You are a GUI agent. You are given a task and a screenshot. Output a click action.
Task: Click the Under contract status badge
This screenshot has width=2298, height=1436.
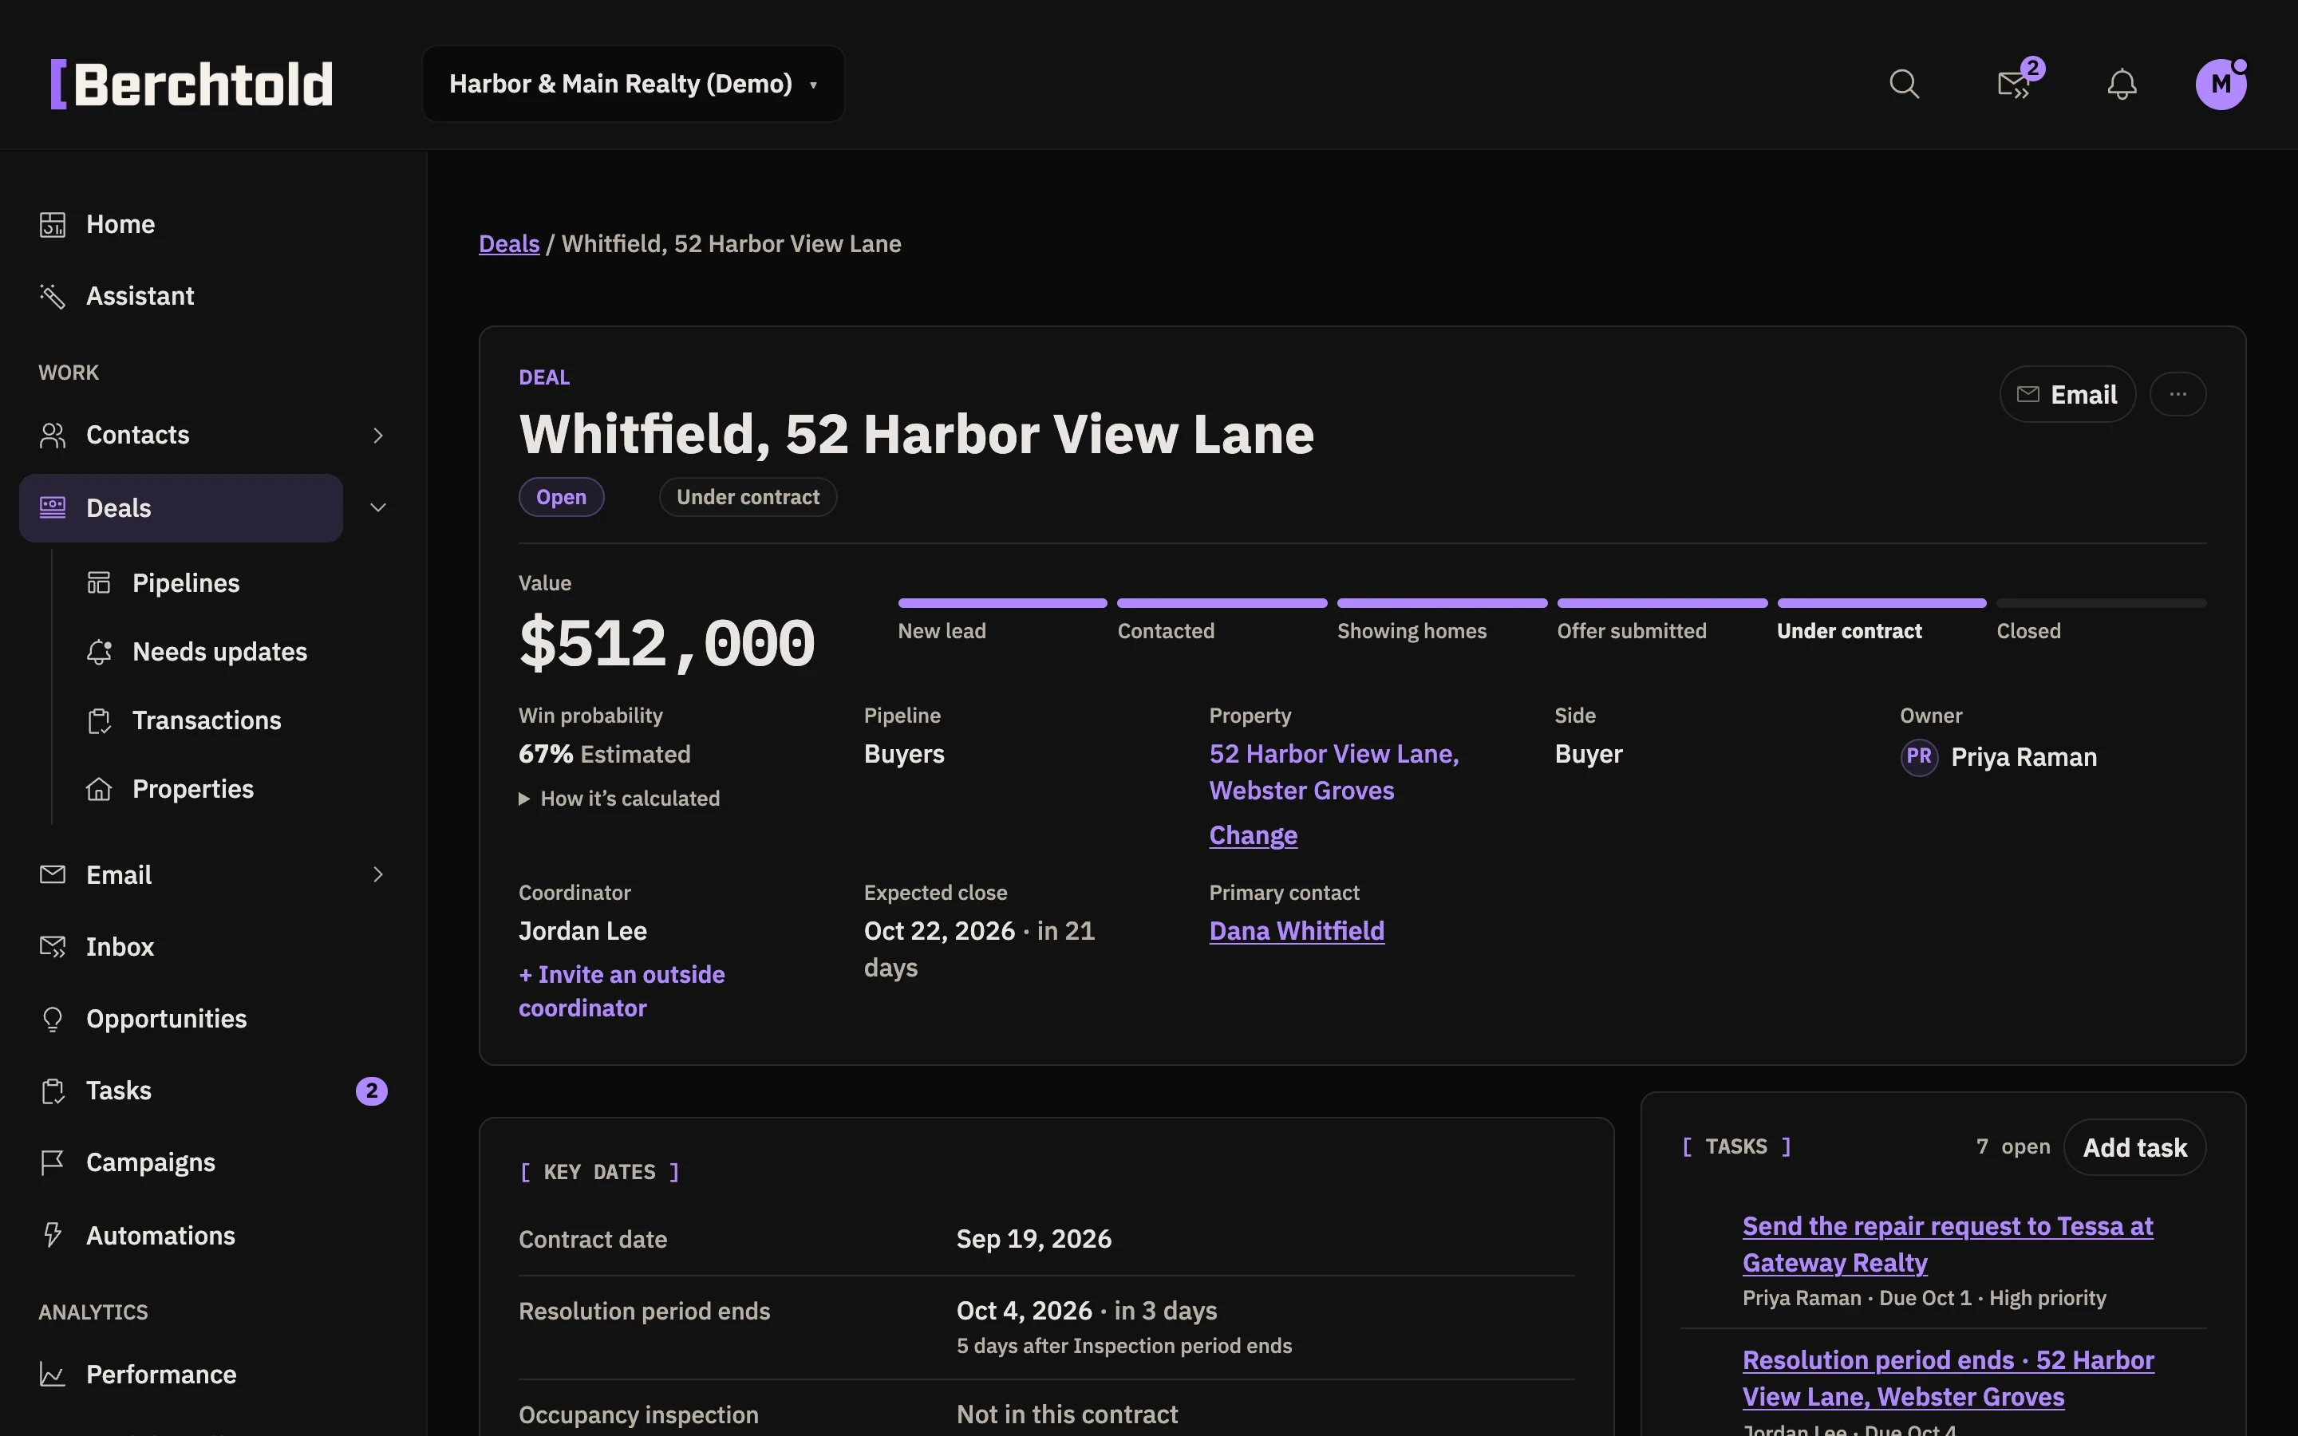748,497
